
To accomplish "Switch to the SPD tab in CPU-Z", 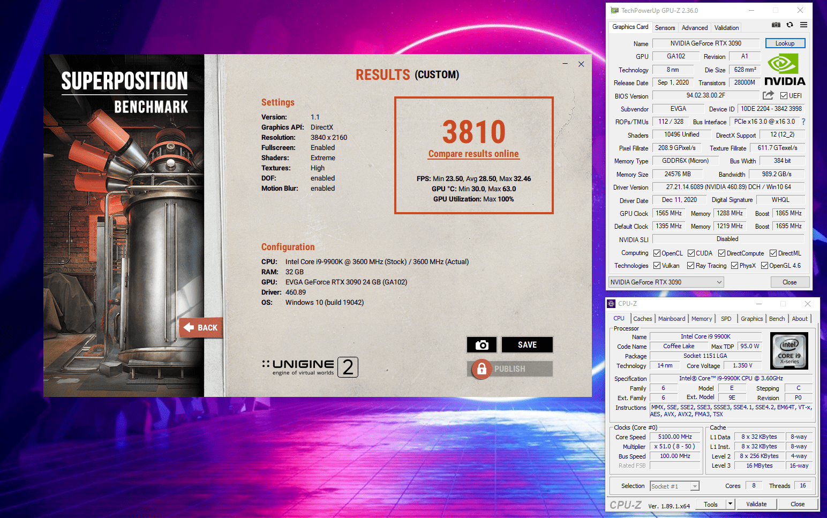I will (726, 319).
